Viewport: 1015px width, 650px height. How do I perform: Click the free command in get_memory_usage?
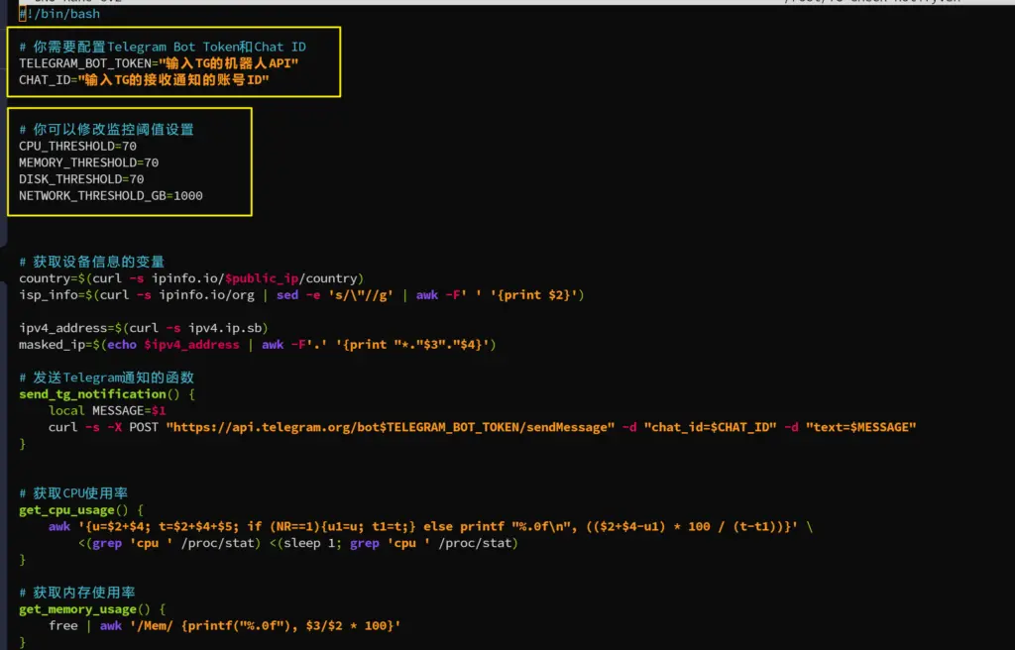[x=62, y=626]
